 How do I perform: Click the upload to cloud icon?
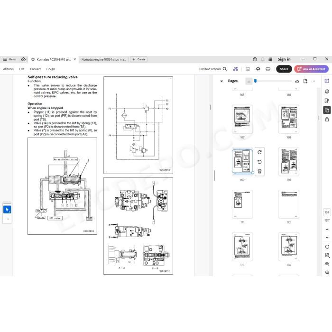click(x=258, y=69)
